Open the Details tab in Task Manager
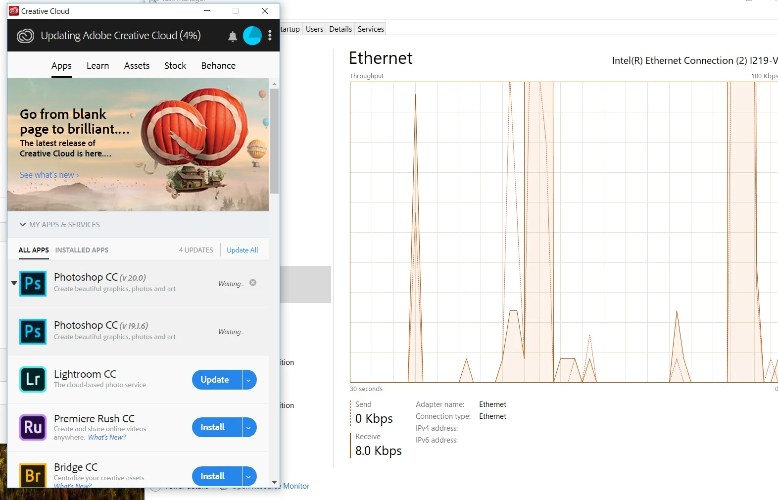Image resolution: width=778 pixels, height=500 pixels. click(340, 29)
